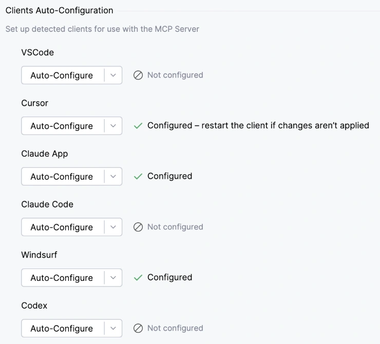
Task: Click Auto-Configure for Windsurf
Action: 62,278
